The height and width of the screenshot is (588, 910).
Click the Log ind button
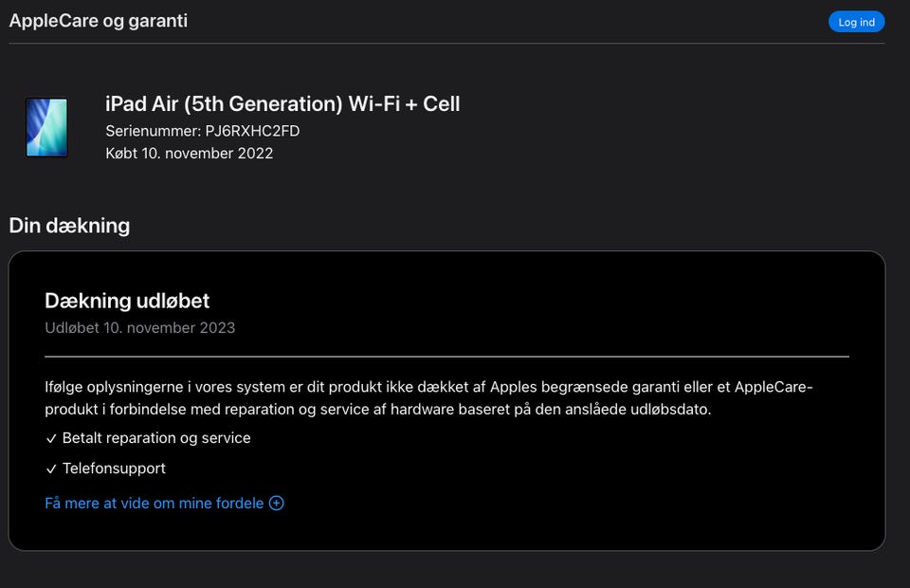pos(856,22)
